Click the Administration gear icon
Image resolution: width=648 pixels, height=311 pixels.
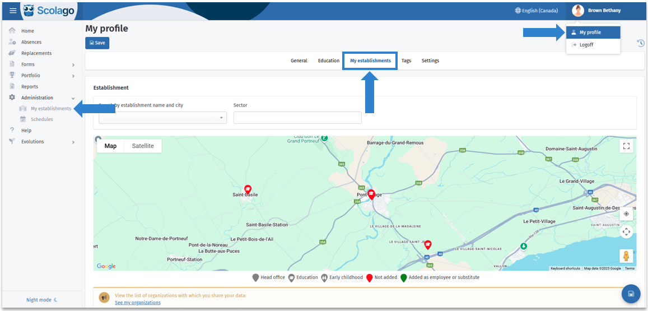[x=12, y=98]
